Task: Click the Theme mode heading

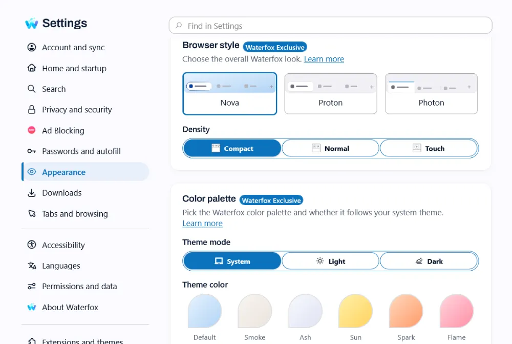Action: click(x=206, y=242)
